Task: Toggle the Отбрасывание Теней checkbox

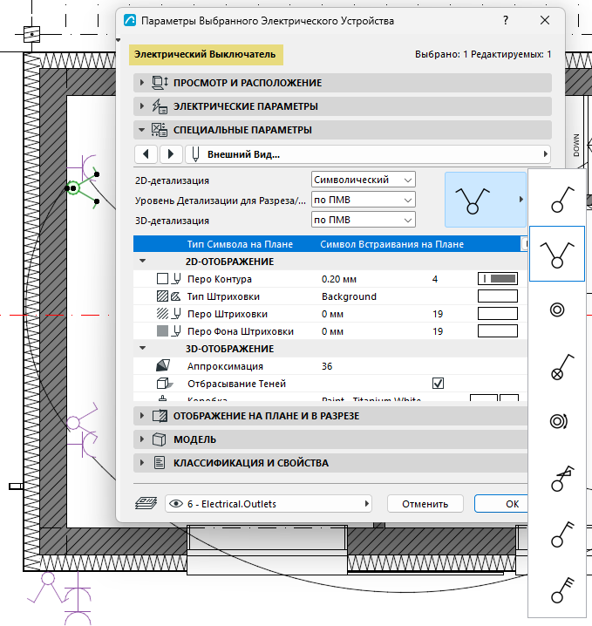Action: (x=438, y=384)
